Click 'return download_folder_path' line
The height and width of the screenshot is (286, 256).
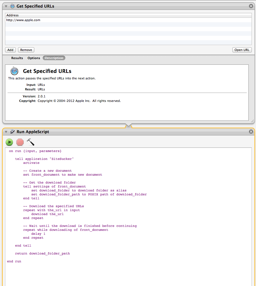pos(42,254)
